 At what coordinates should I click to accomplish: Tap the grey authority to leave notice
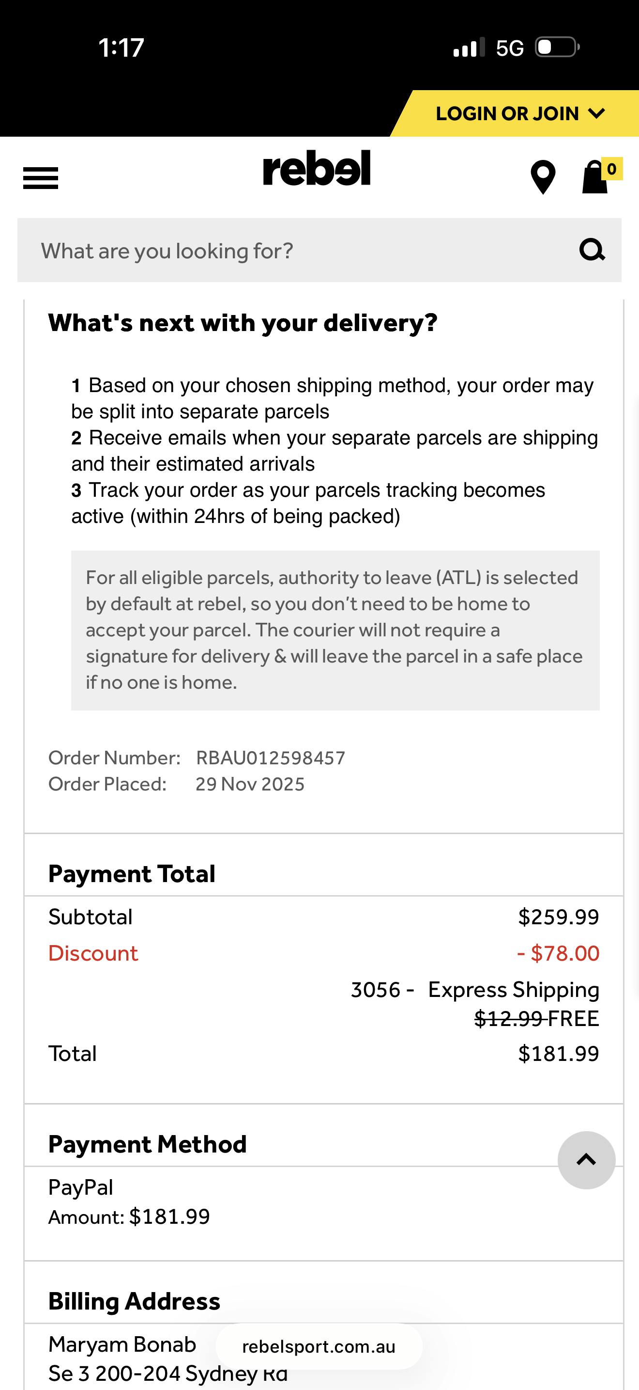(x=335, y=630)
